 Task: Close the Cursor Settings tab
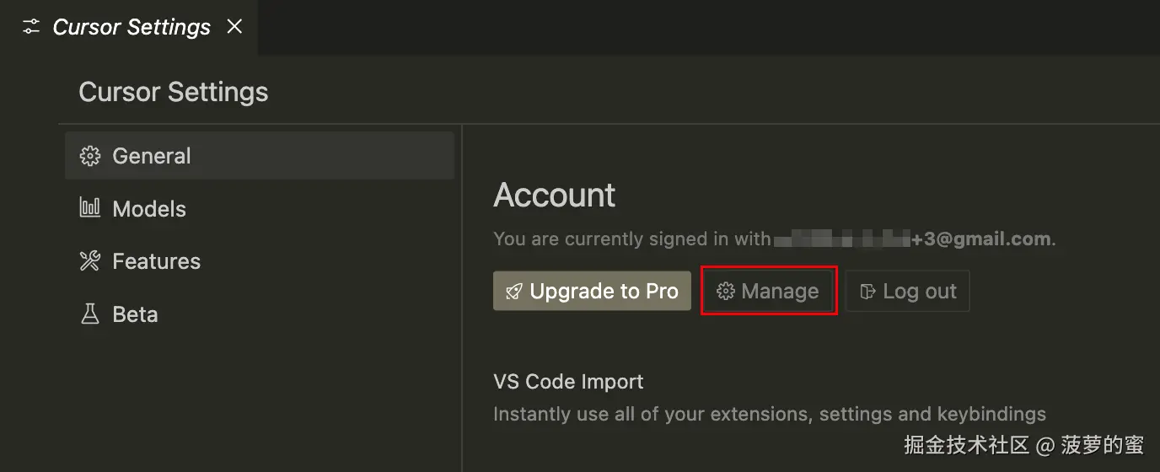(234, 27)
